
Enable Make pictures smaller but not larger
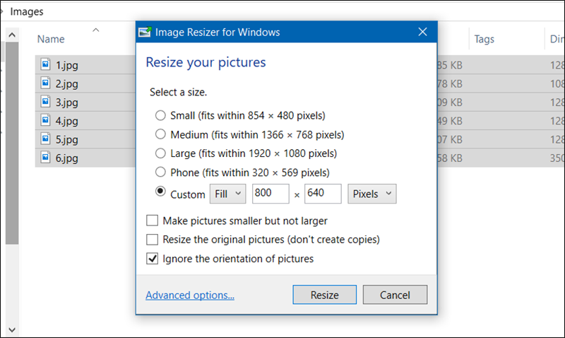[x=152, y=221]
